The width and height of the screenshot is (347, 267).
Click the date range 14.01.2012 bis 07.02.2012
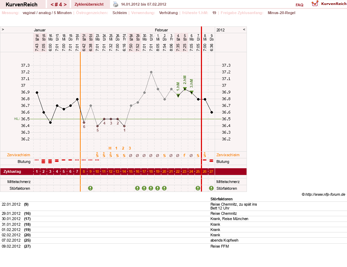click(144, 4)
